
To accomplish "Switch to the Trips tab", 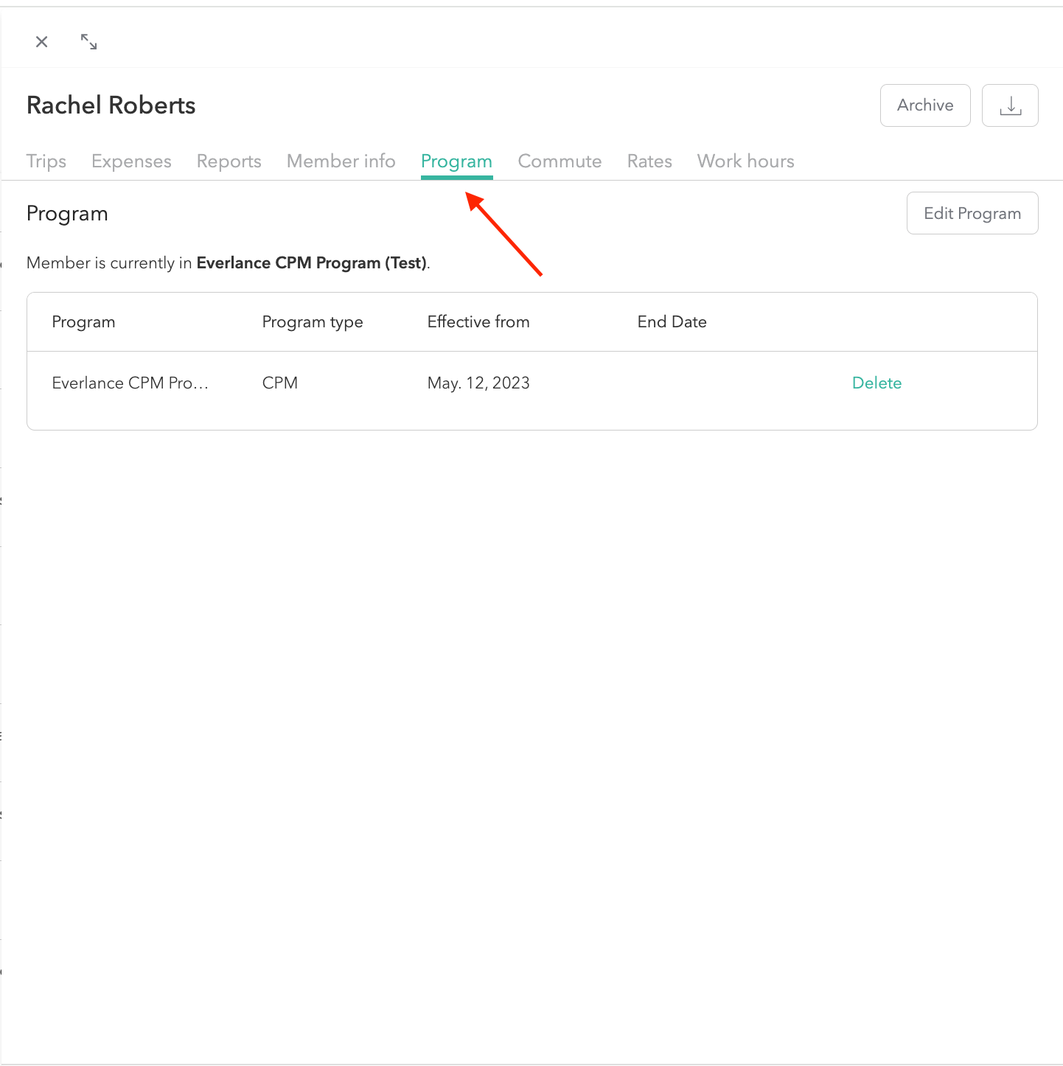I will [x=46, y=161].
